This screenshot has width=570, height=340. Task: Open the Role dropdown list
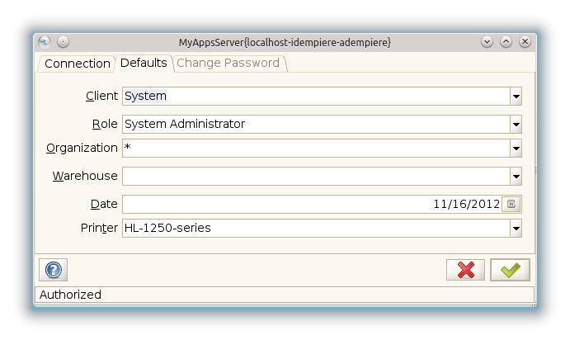(516, 125)
